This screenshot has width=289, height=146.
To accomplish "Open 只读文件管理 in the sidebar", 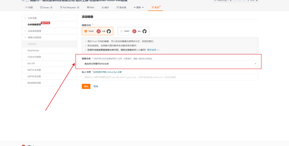I will [x=49, y=57].
